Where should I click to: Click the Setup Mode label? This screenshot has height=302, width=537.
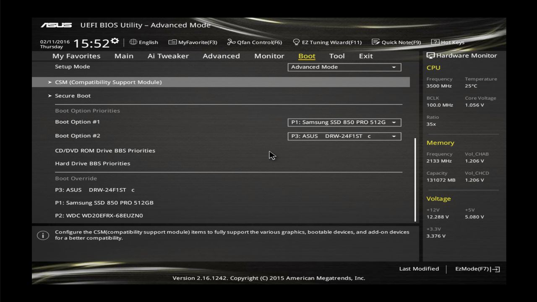coord(73,67)
